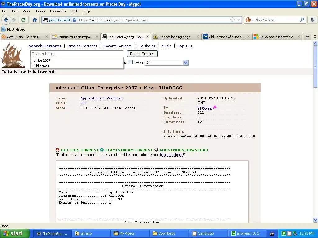Open the Most Visited bookmarks folder

tap(13, 29)
